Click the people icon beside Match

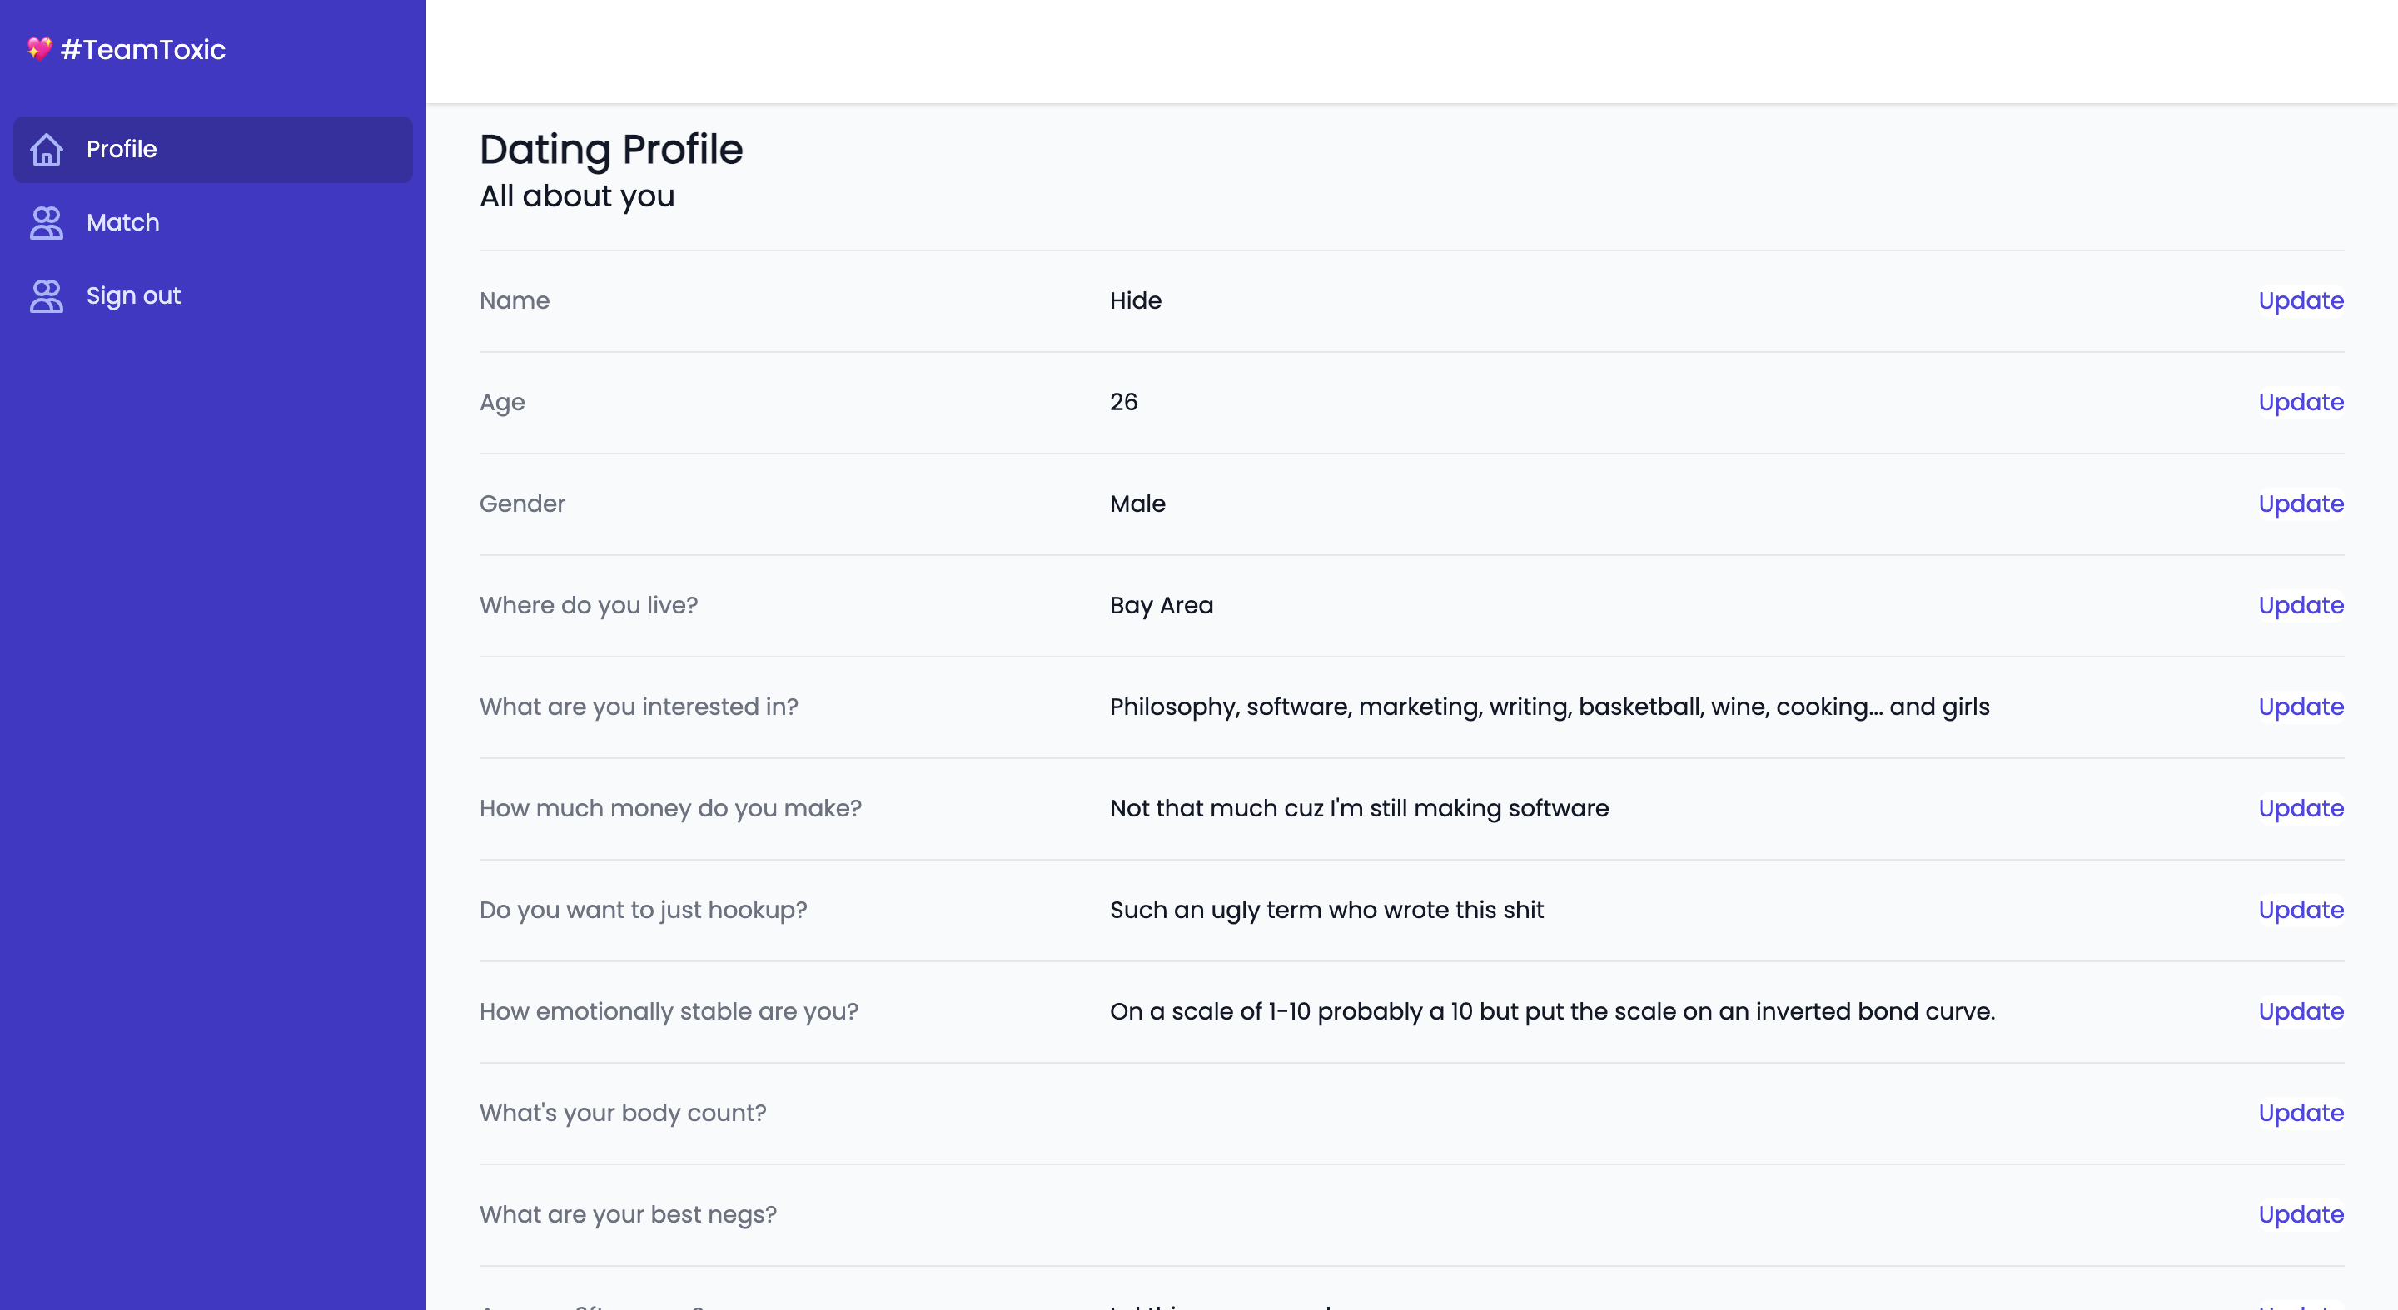(47, 222)
